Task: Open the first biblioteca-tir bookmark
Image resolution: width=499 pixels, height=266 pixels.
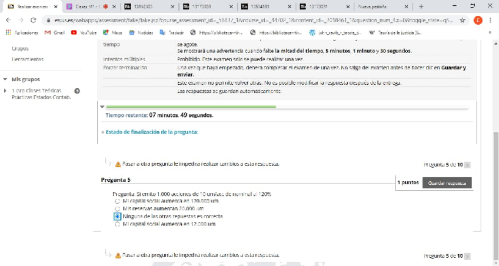Action: click(x=216, y=32)
